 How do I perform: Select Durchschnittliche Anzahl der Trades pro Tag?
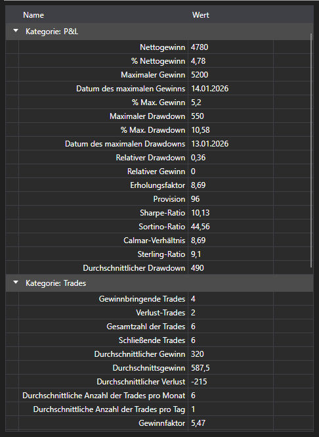point(109,409)
